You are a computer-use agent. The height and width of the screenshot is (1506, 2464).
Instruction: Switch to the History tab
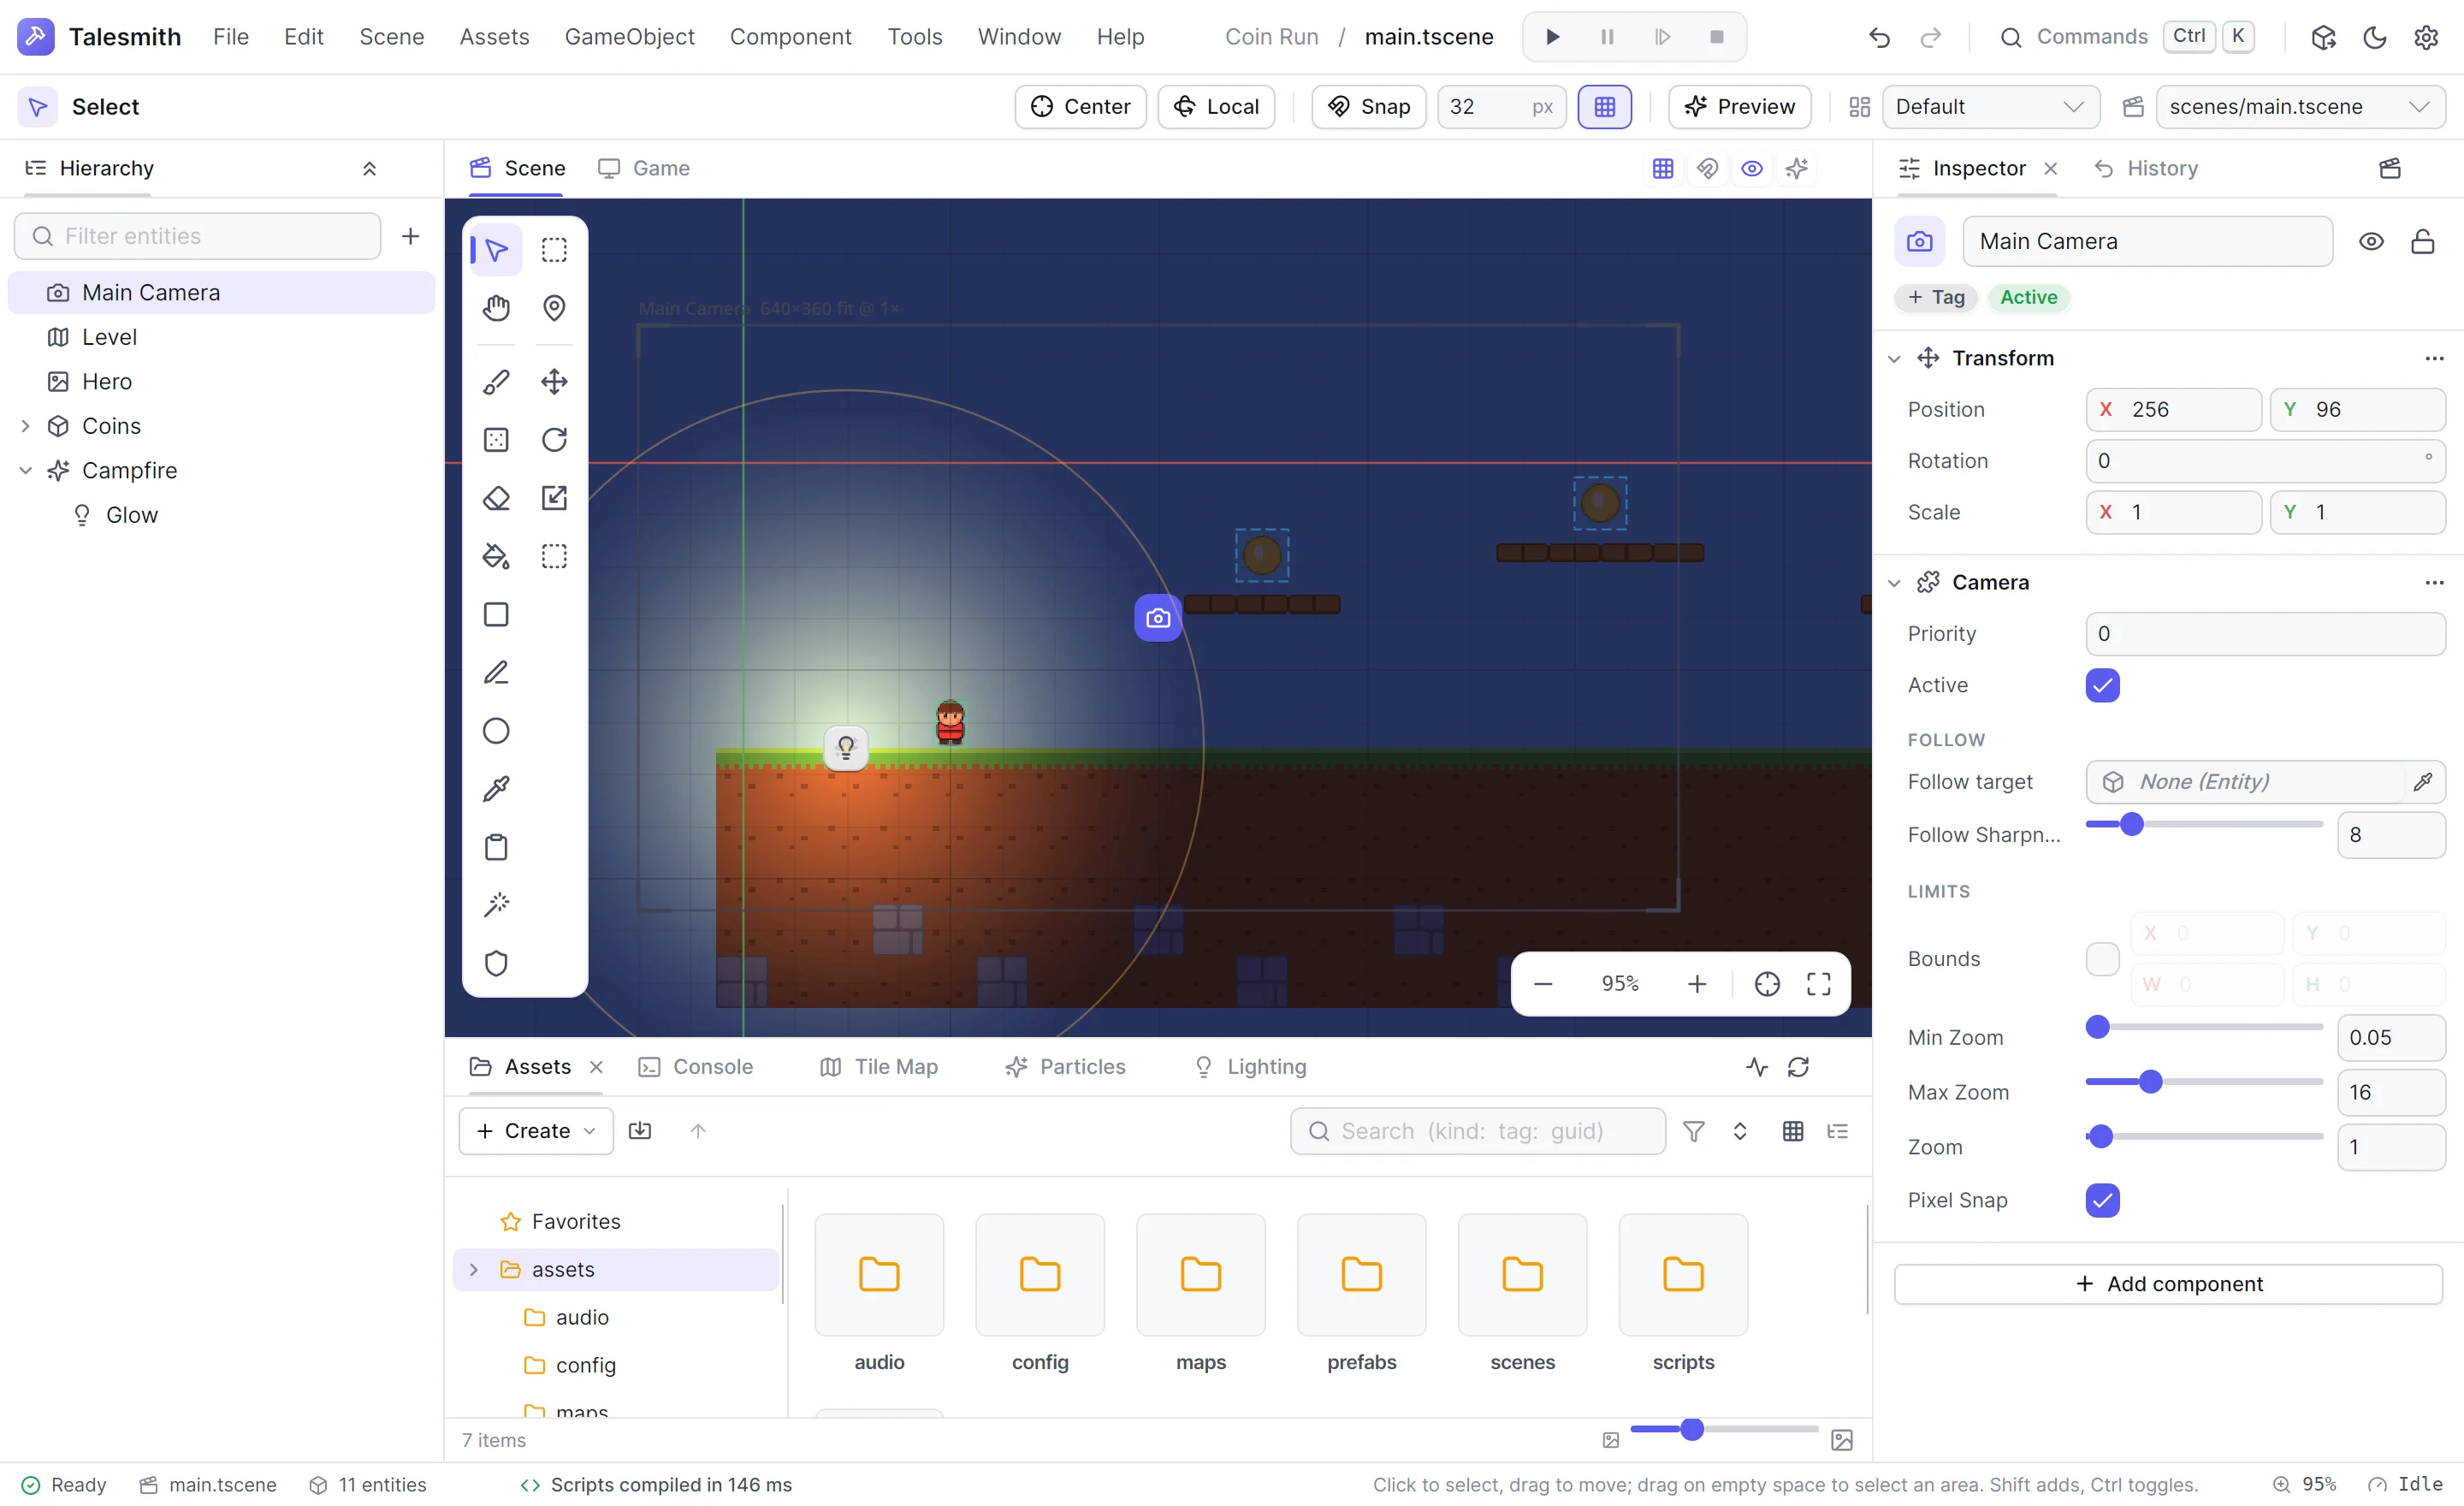click(2146, 168)
